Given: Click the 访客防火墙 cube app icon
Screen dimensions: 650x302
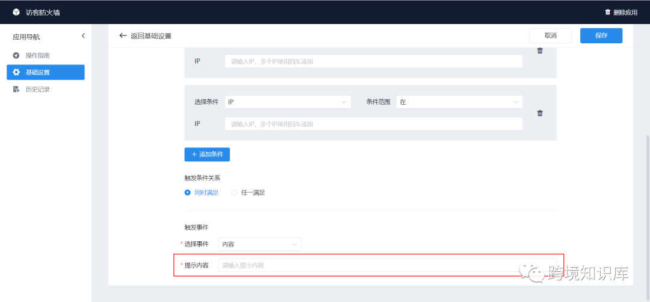Looking at the screenshot, I should pos(16,12).
